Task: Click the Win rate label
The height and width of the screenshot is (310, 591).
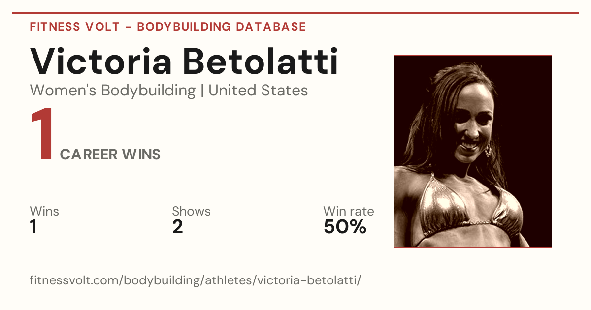Action: click(x=349, y=212)
